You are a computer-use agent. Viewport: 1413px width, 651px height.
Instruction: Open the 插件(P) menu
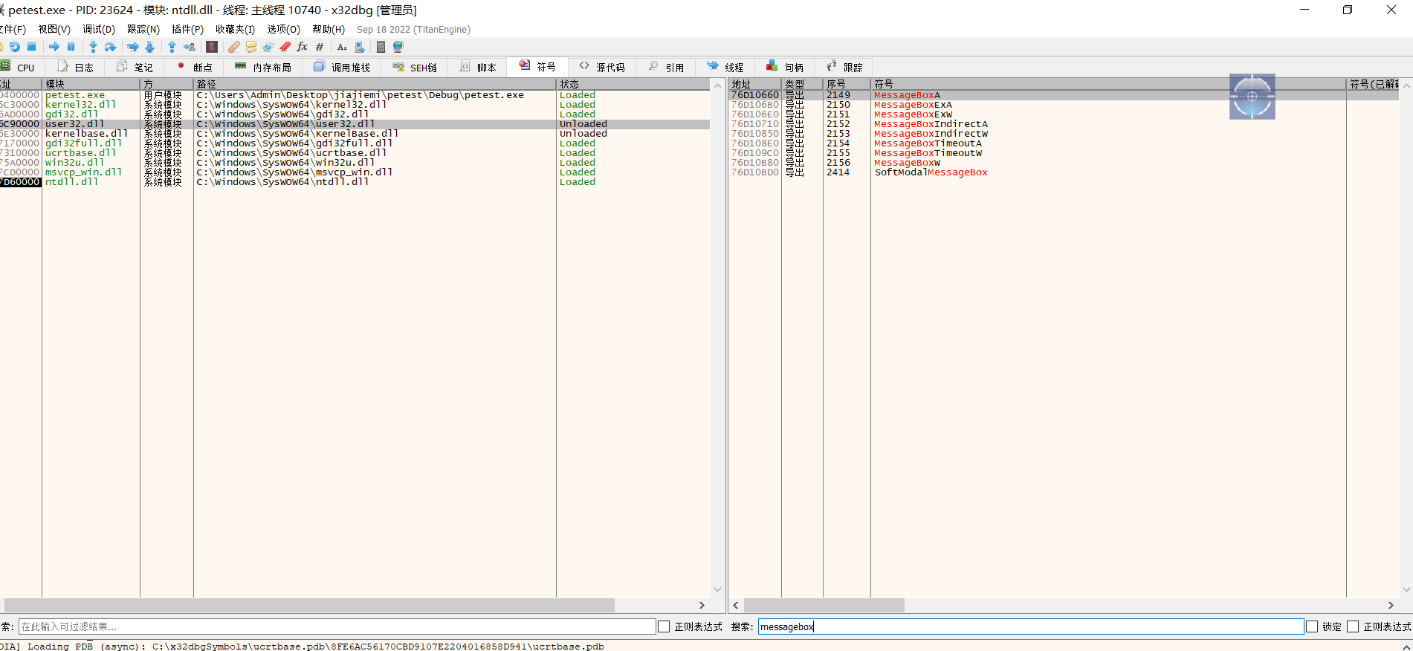[x=187, y=29]
